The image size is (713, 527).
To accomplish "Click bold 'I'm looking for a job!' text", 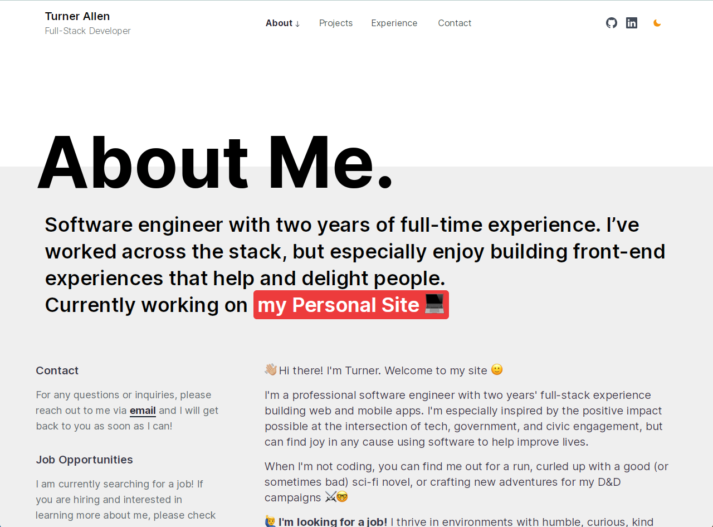I will (333, 521).
